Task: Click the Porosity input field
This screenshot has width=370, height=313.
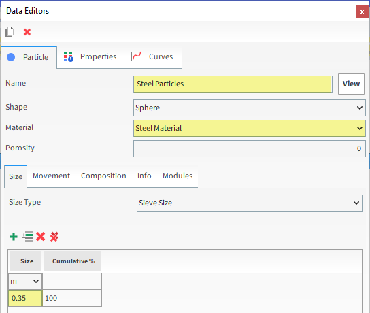Action: click(x=250, y=148)
